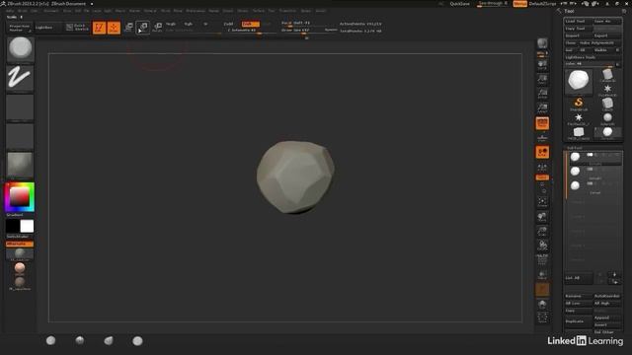Toggle Edit mode button
The height and width of the screenshot is (355, 632).
pos(99,28)
